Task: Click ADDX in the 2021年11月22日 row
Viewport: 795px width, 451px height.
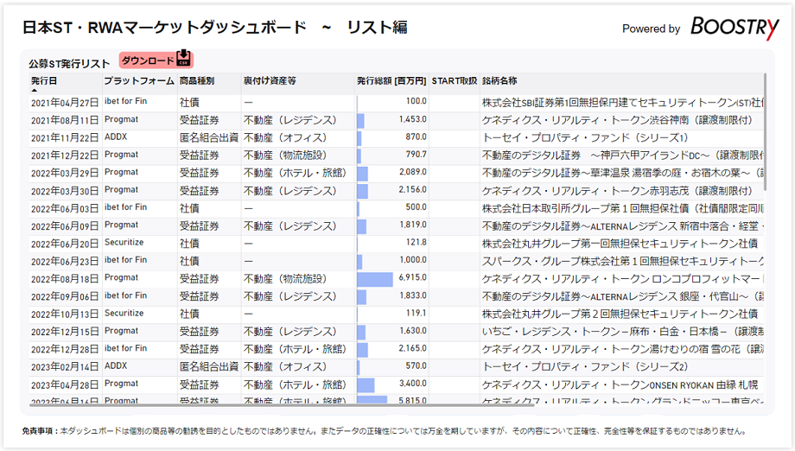Action: [x=116, y=137]
